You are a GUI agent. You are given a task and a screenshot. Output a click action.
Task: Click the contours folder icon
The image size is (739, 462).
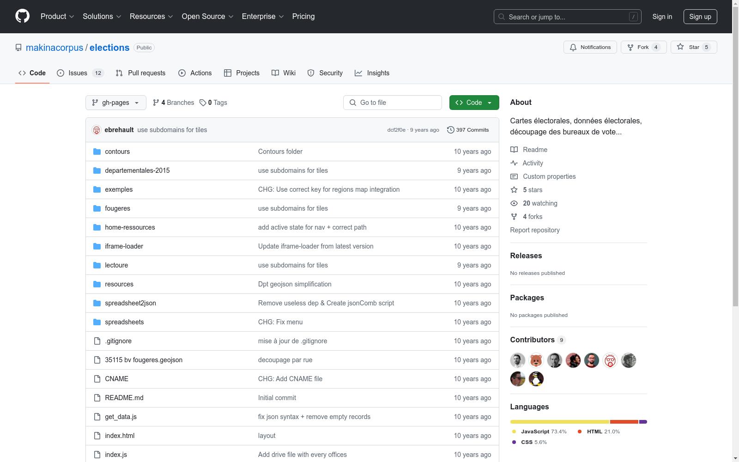pyautogui.click(x=97, y=152)
